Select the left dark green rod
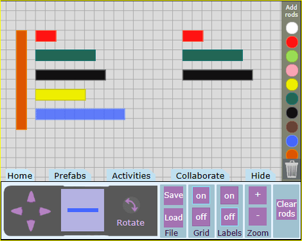This screenshot has height=241, width=302. [66, 55]
